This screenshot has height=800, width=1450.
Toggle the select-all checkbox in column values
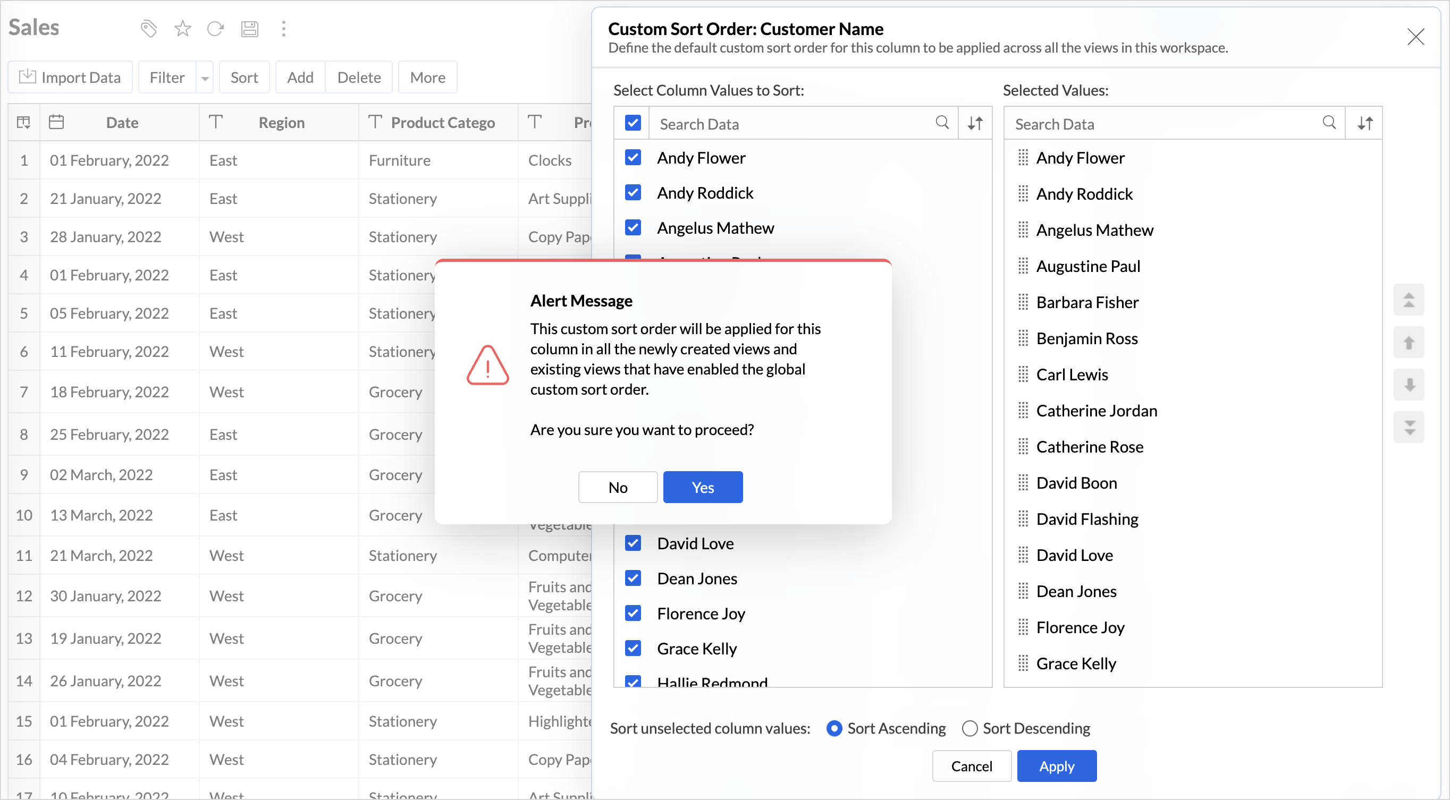pyautogui.click(x=633, y=123)
